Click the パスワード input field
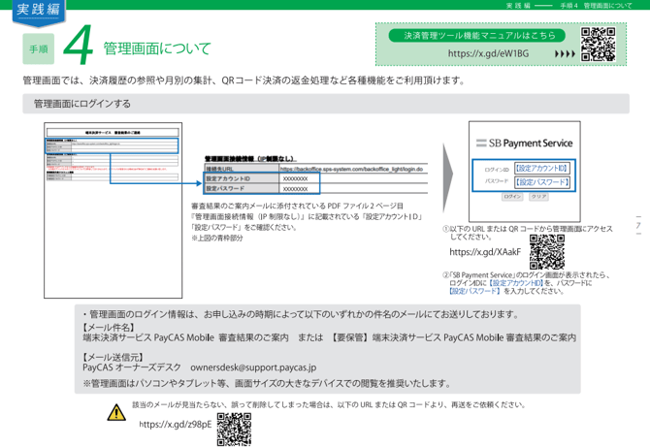Image resolution: width=650 pixels, height=447 pixels. tap(541, 181)
